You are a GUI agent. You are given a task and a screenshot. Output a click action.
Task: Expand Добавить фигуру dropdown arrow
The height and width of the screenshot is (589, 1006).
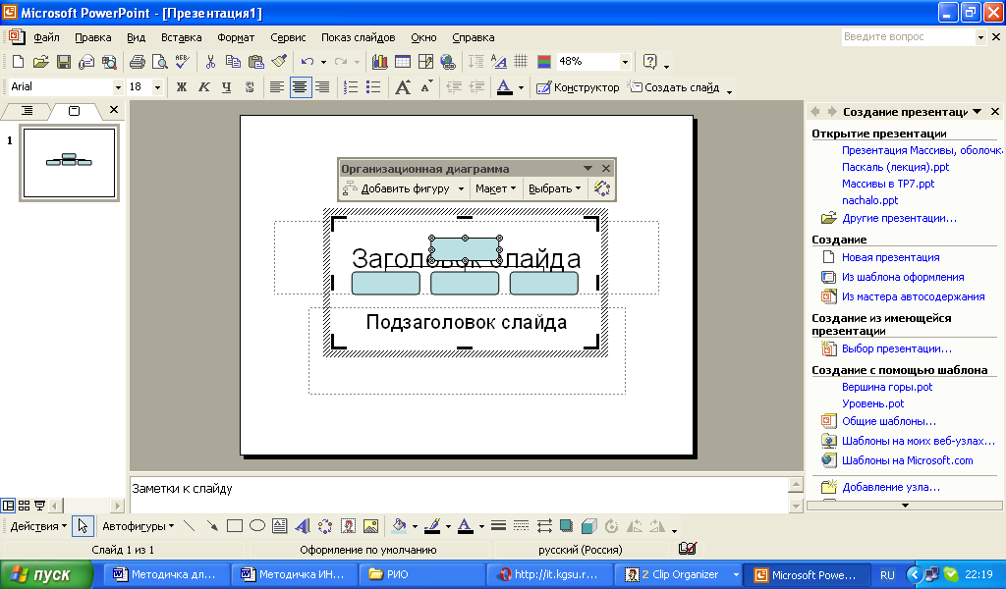pyautogui.click(x=461, y=188)
